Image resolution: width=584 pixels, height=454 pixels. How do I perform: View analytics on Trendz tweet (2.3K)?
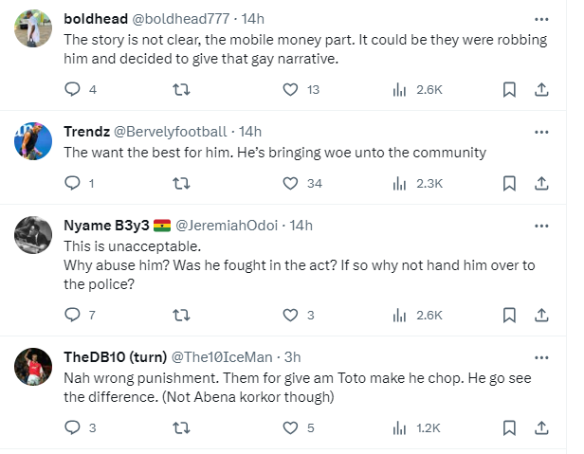(x=399, y=183)
